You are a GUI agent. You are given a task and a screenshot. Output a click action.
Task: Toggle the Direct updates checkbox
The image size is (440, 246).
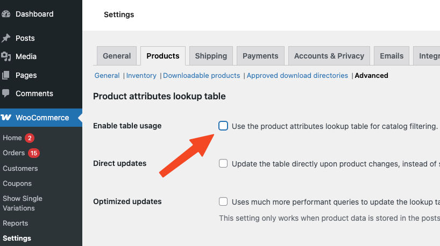click(223, 163)
